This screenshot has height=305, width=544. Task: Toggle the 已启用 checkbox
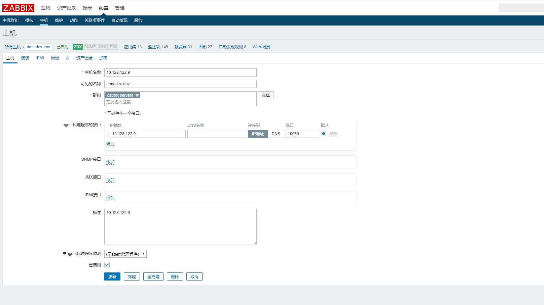coord(107,265)
